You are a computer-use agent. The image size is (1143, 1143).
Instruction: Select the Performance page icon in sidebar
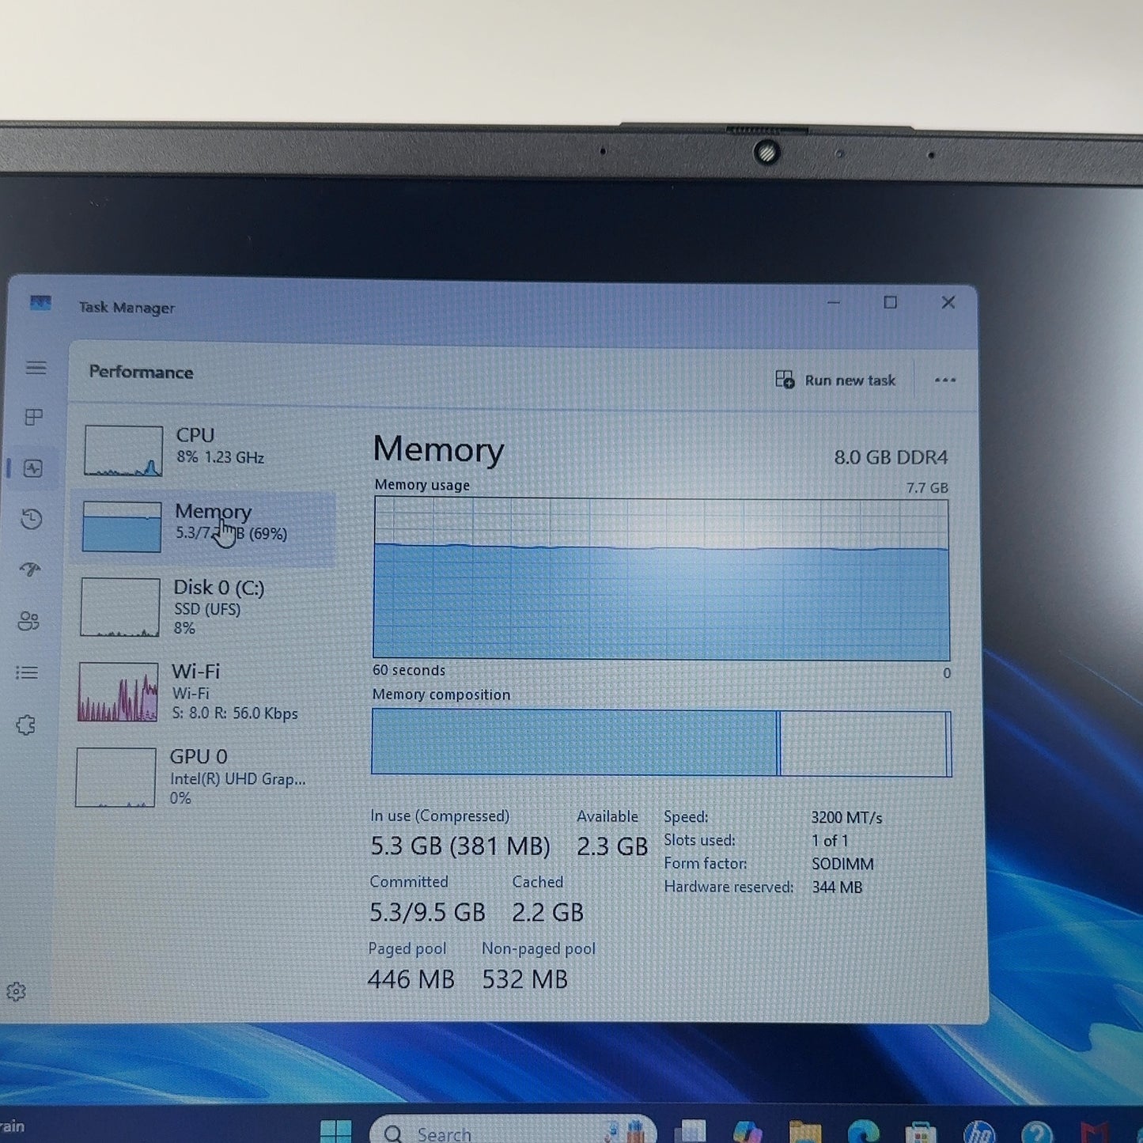point(33,468)
